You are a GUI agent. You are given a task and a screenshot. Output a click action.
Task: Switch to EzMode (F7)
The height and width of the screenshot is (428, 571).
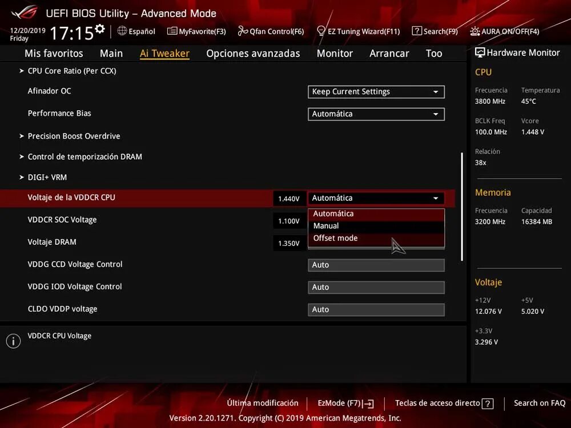[345, 403]
